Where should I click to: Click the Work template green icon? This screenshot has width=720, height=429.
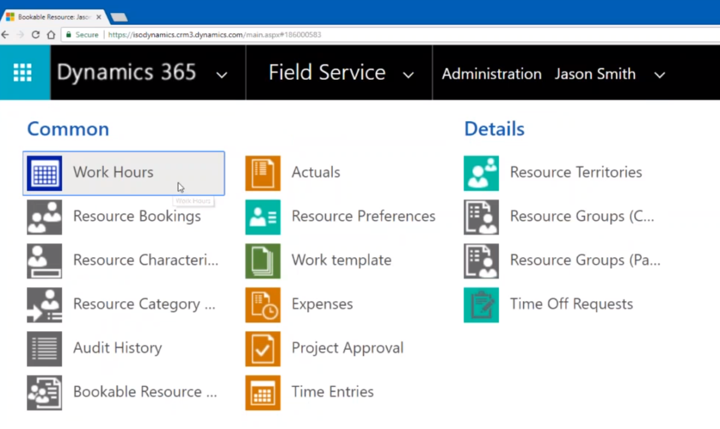[263, 260]
